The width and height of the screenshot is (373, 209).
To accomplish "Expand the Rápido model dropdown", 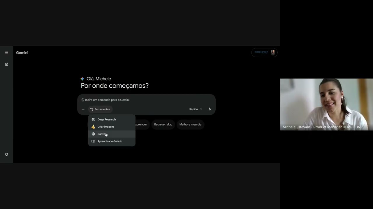I will click(196, 109).
